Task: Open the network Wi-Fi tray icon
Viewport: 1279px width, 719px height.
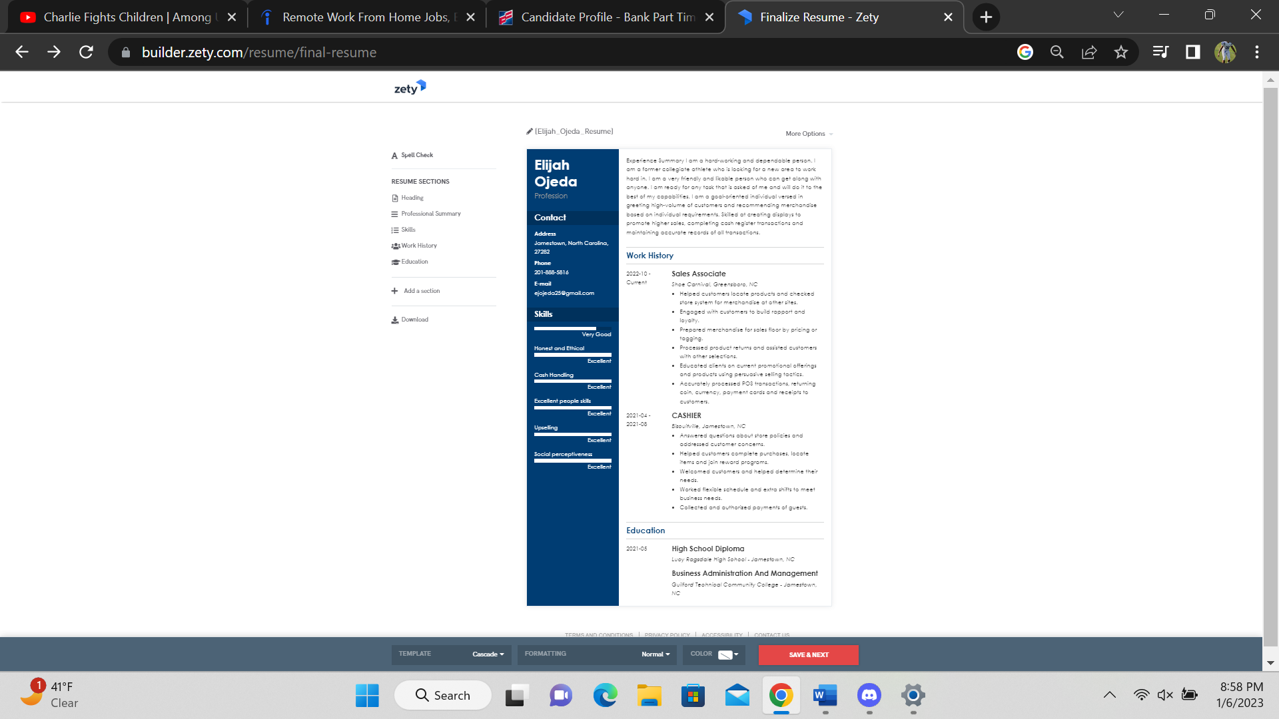Action: pos(1141,695)
